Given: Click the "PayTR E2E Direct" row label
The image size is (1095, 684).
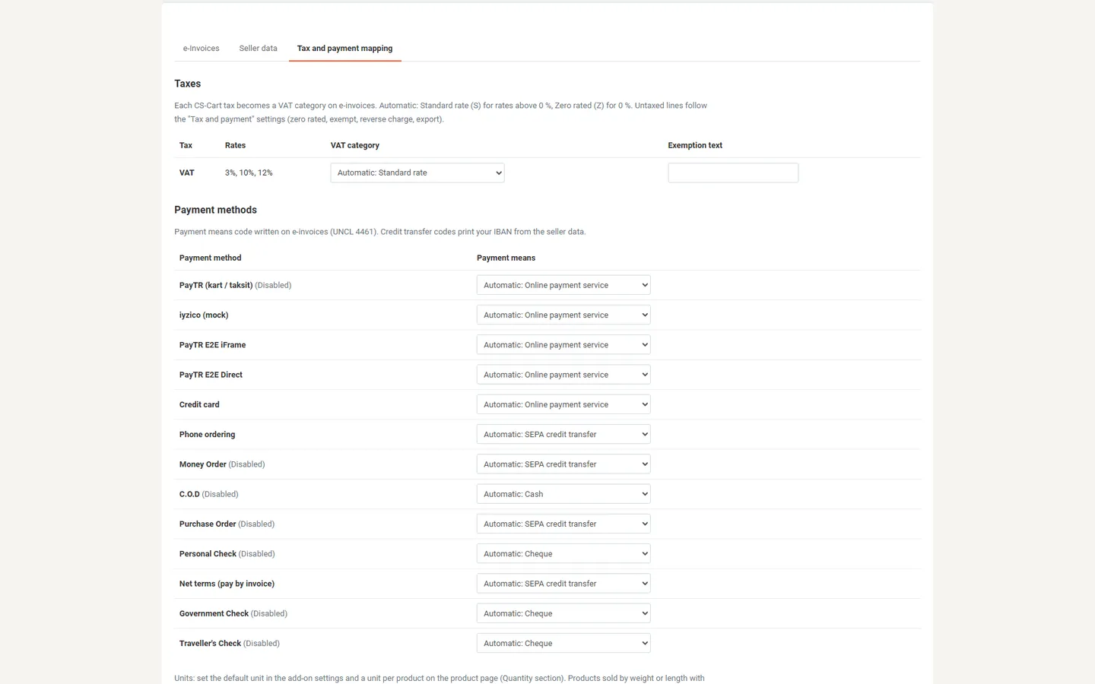Looking at the screenshot, I should click(x=211, y=375).
